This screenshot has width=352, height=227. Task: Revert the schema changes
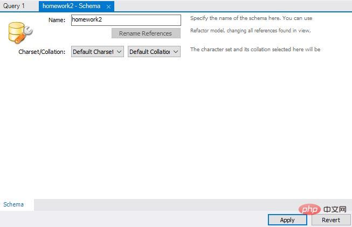pos(330,219)
